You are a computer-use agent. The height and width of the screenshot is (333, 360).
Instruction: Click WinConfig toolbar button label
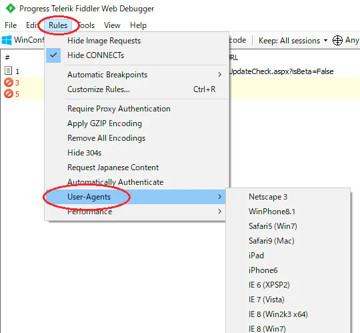(x=29, y=40)
